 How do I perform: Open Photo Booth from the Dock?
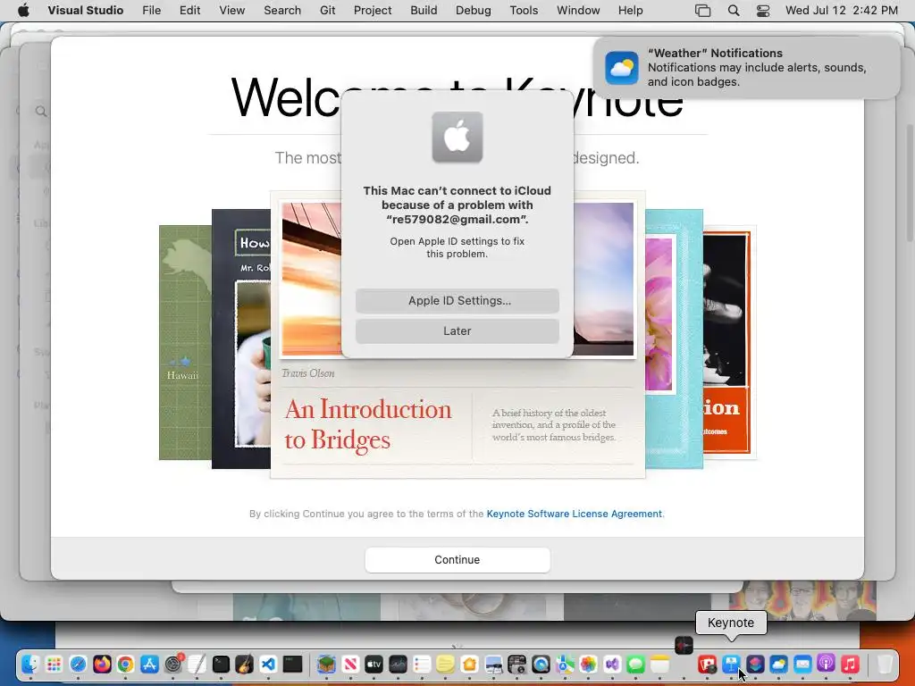(x=708, y=664)
